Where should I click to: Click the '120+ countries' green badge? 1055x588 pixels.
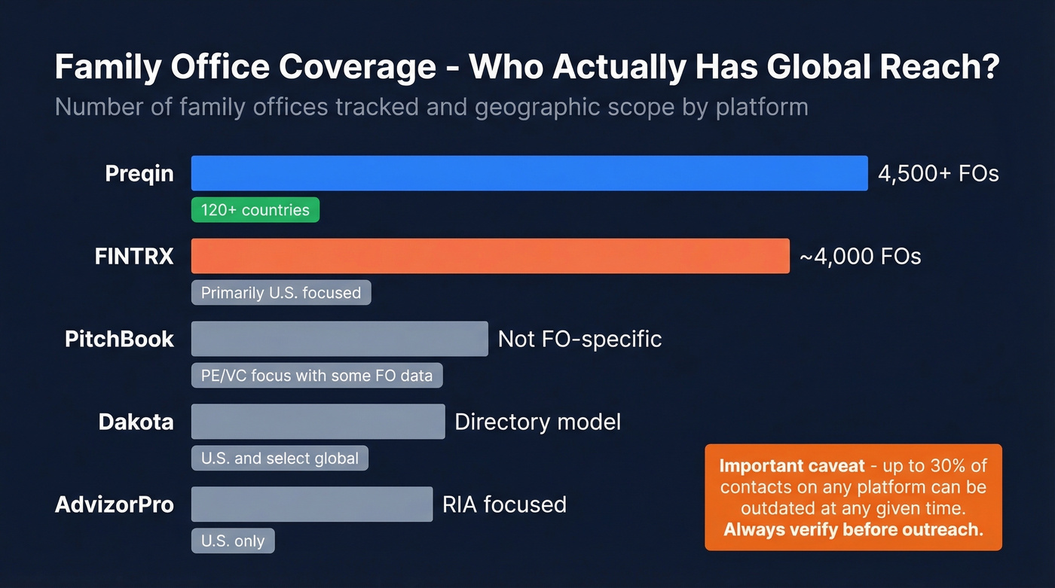pos(255,209)
